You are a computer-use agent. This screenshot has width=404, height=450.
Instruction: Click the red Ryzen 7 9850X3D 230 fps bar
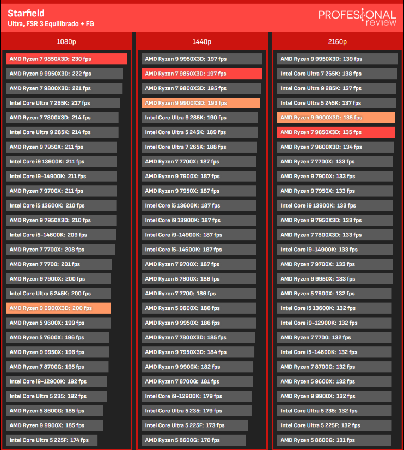[x=66, y=59]
